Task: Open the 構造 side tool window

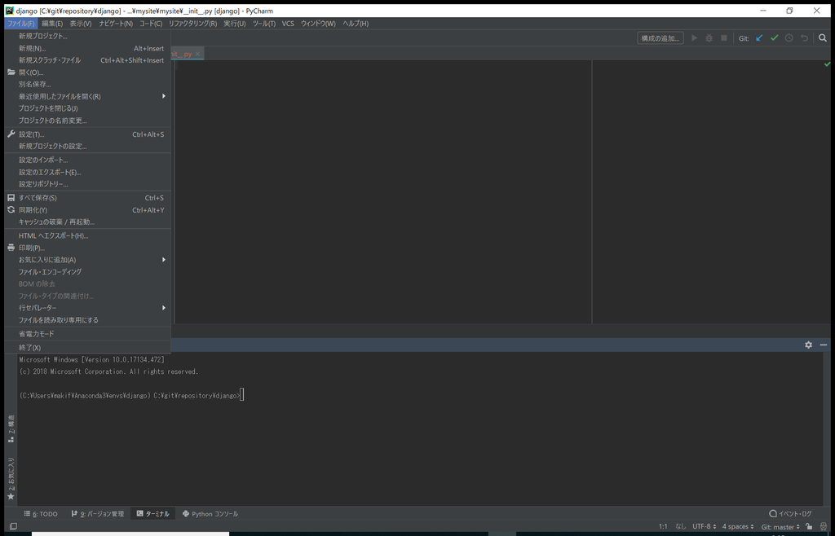Action: [x=11, y=429]
